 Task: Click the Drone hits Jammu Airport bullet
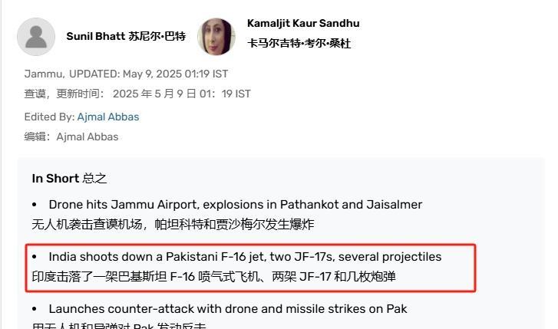(x=235, y=205)
